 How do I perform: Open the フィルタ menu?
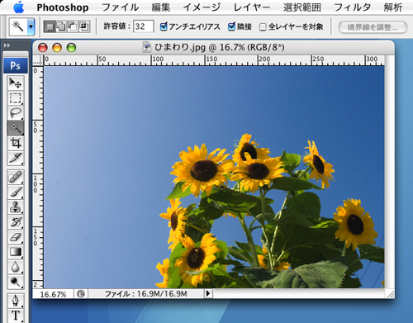click(352, 7)
